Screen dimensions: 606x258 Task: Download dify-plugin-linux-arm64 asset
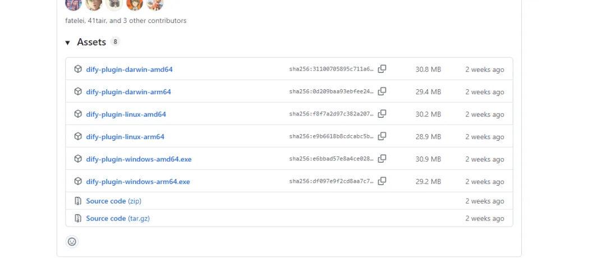[125, 137]
